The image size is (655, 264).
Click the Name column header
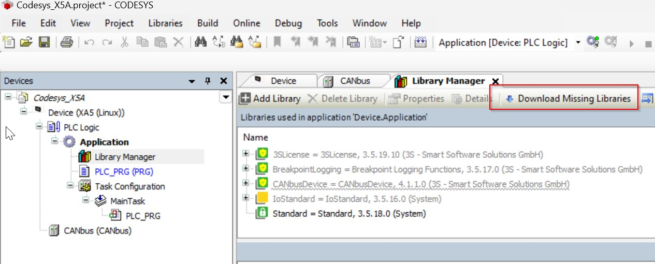[x=256, y=137]
